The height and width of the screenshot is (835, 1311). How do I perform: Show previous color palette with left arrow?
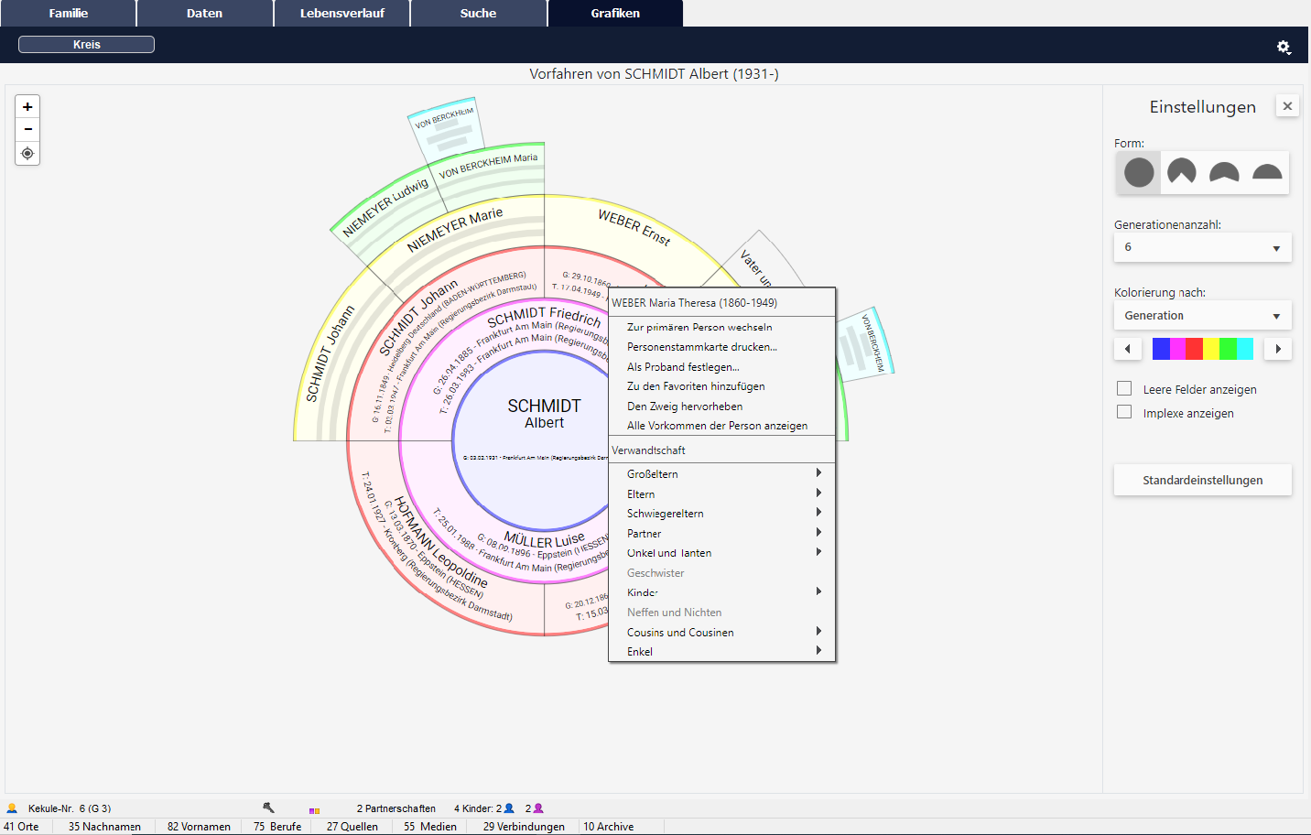[x=1127, y=349]
